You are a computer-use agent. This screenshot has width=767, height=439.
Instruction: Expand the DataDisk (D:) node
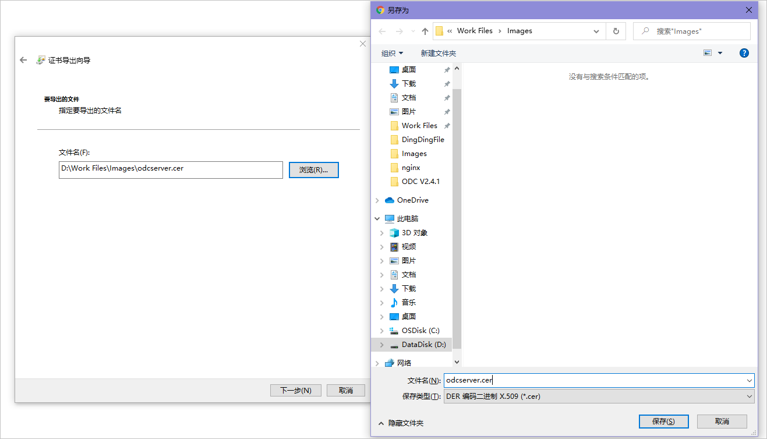click(x=382, y=345)
